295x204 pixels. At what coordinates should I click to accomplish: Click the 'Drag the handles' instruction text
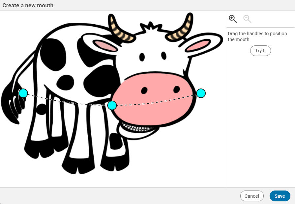pyautogui.click(x=257, y=37)
